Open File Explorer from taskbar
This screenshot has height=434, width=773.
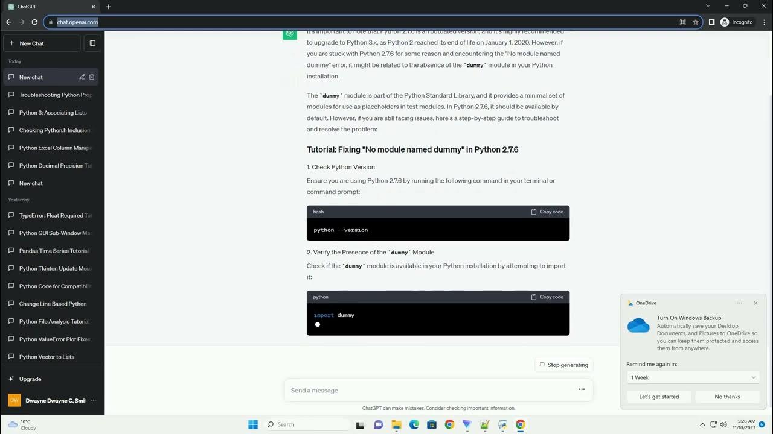[x=396, y=424]
